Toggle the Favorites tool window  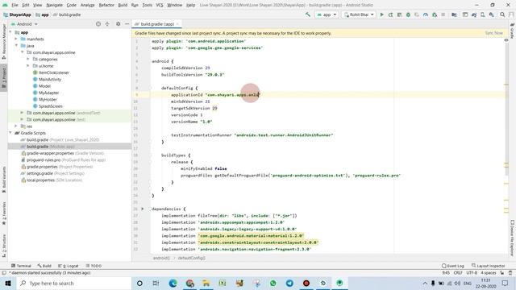[x=3, y=213]
